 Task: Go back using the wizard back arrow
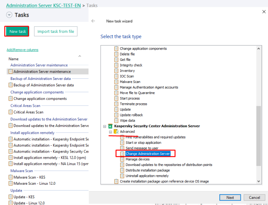click(93, 21)
